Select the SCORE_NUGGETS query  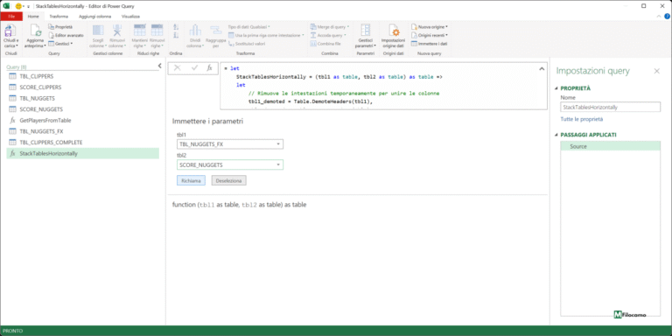point(83,109)
